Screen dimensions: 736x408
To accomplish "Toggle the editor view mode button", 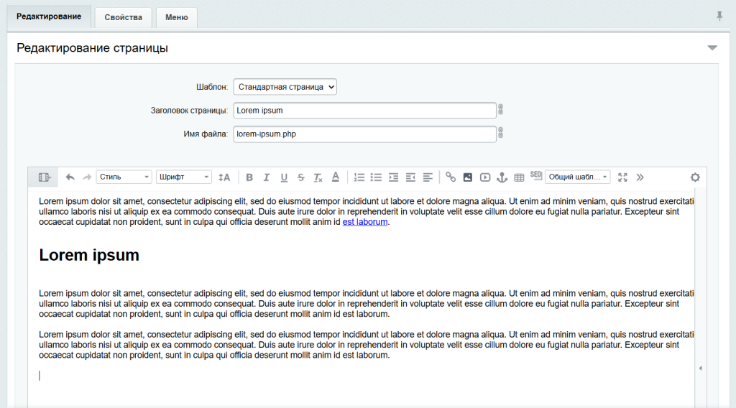I will click(45, 177).
